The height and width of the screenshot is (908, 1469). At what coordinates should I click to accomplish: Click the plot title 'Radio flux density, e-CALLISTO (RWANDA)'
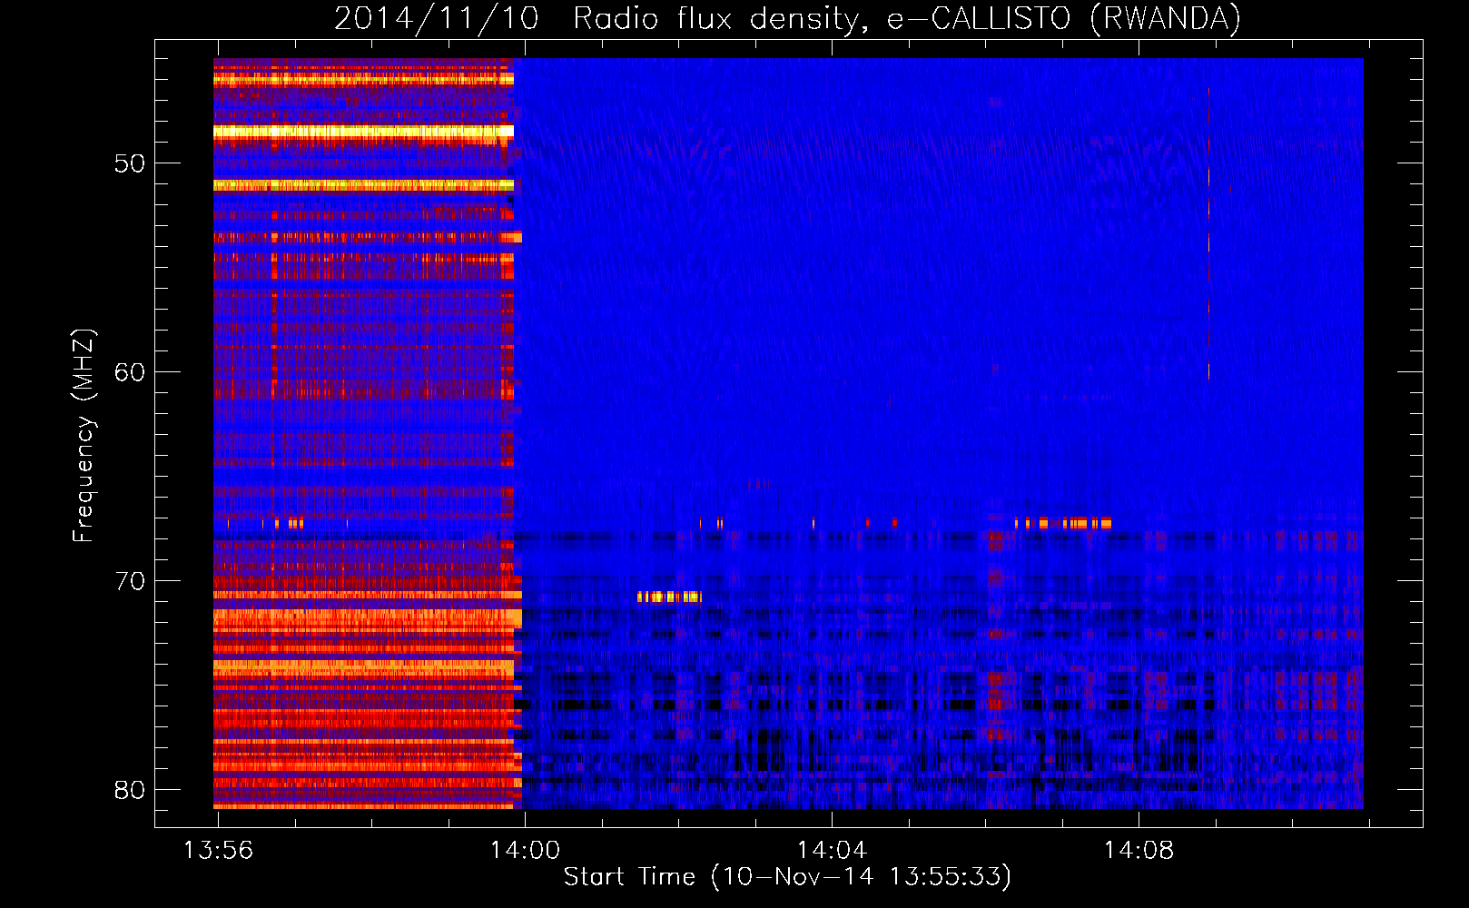pos(907,18)
